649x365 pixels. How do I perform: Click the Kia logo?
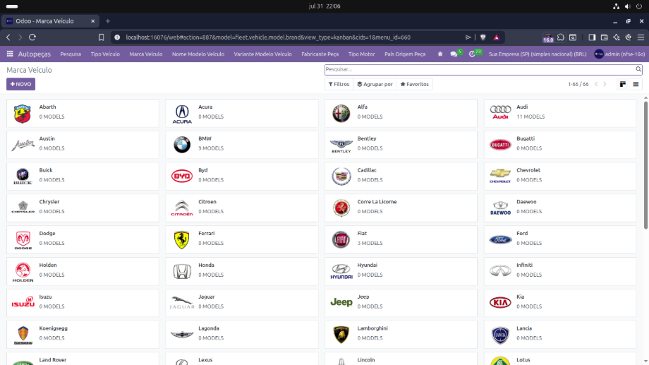click(x=500, y=302)
